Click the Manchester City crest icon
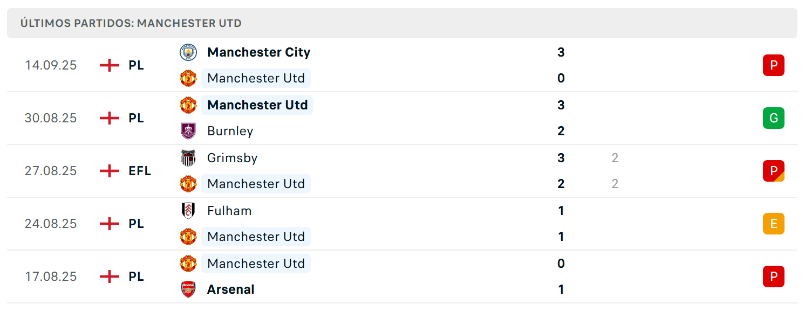Screen dimensions: 805x311 coord(188,52)
